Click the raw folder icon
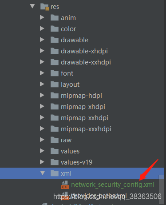Screen dimensions: 166x205 [x=55, y=140]
